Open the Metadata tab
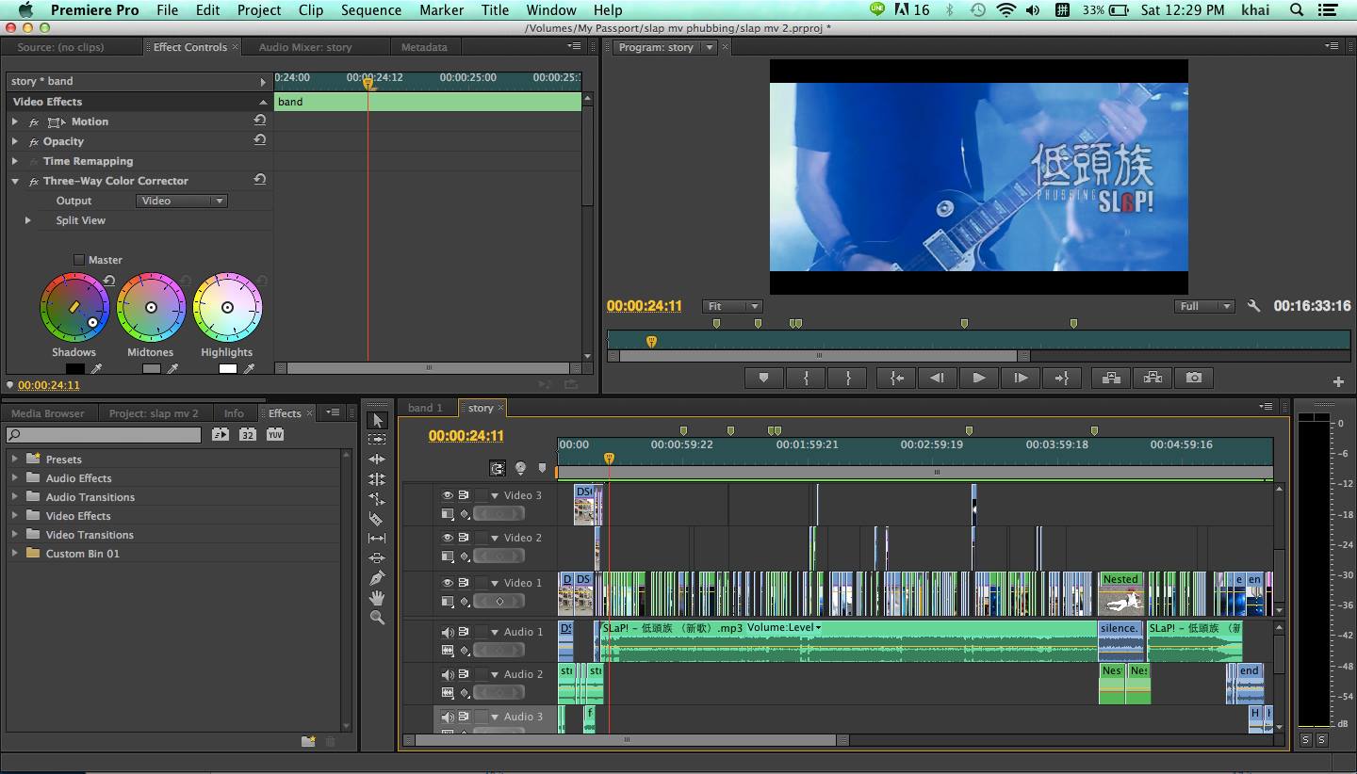The width and height of the screenshot is (1357, 774). (x=424, y=47)
